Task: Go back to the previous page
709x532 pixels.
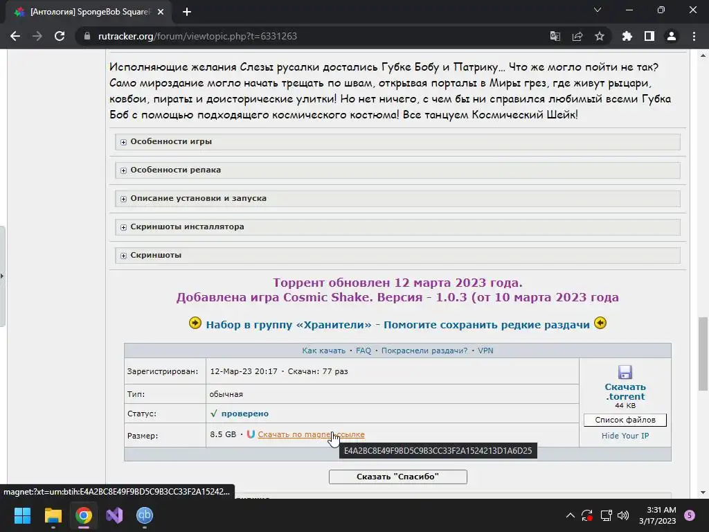Action: pos(15,36)
